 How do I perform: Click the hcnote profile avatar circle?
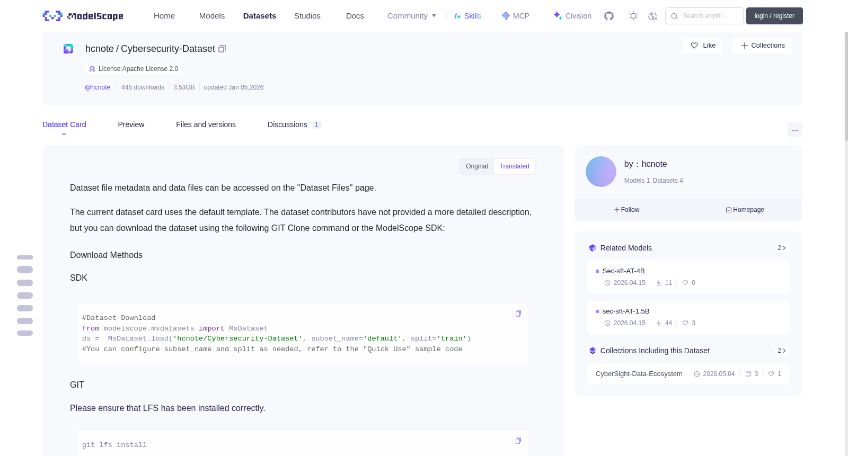click(601, 172)
